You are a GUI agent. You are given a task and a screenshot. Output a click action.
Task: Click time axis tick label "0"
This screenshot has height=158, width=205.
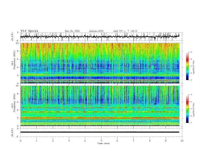click(20, 141)
